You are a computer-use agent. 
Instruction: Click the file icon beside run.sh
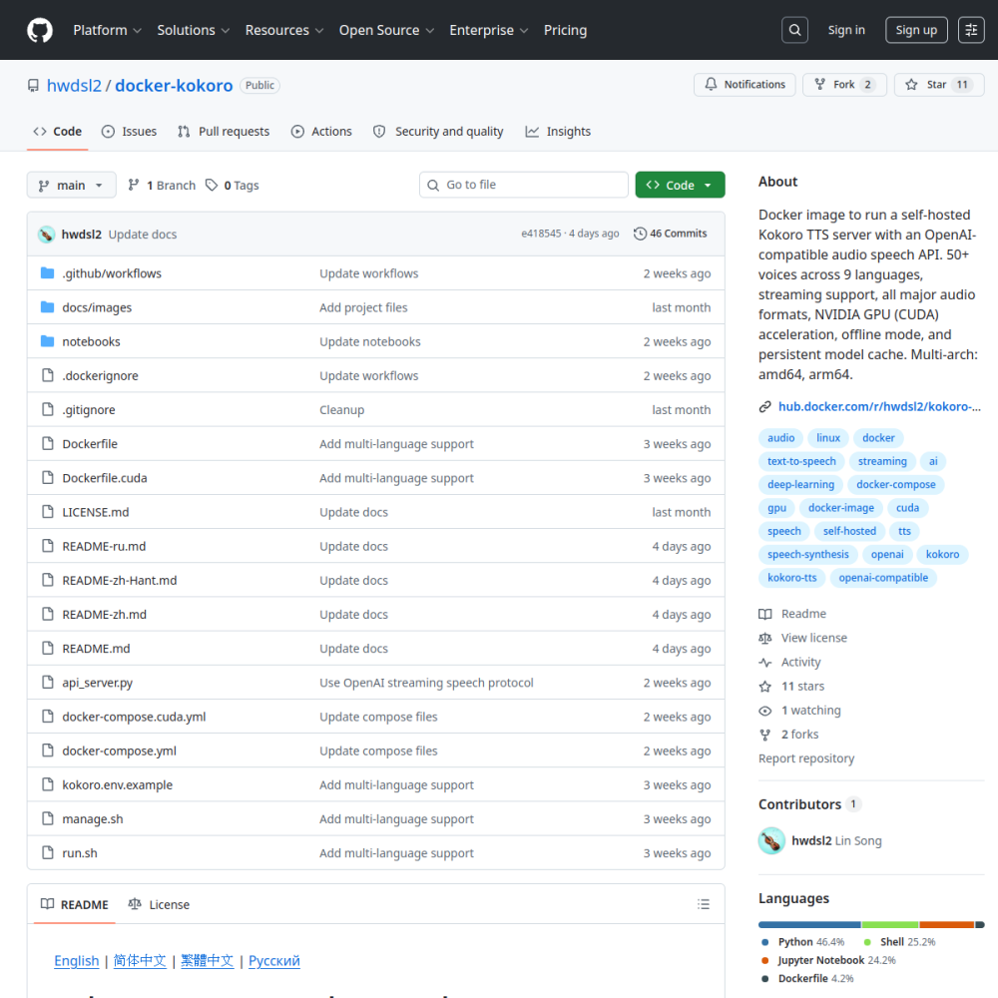click(x=47, y=853)
